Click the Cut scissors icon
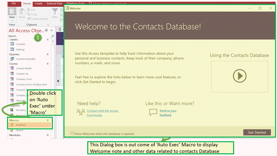 click(x=29, y=10)
